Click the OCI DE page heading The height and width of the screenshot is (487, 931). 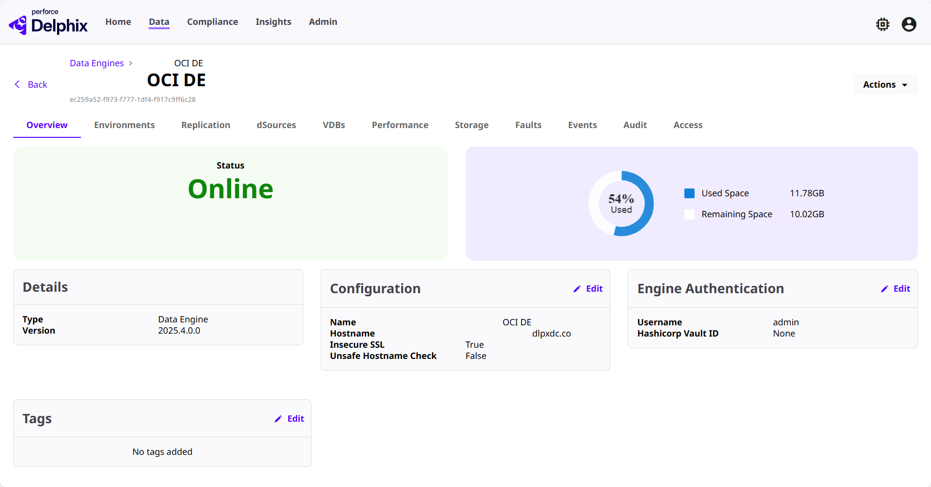176,80
